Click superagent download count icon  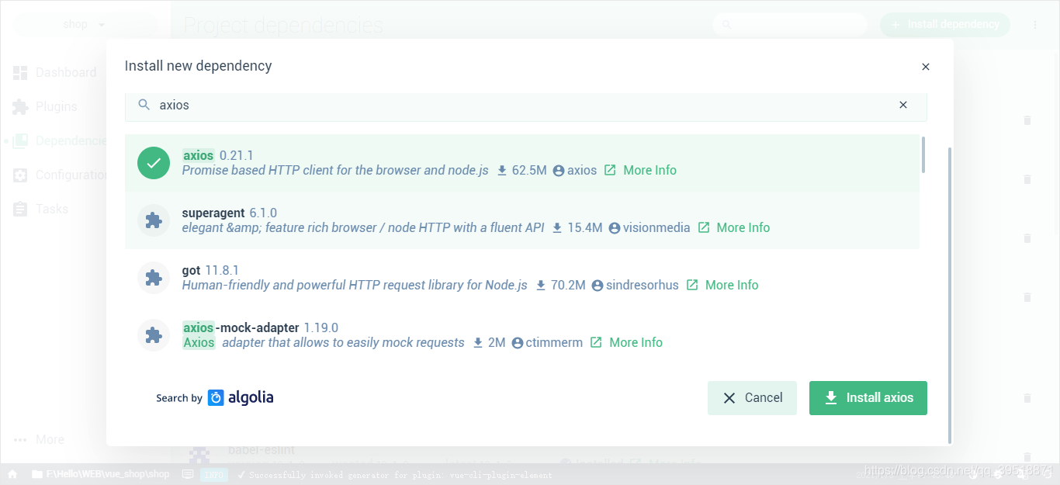coord(557,227)
